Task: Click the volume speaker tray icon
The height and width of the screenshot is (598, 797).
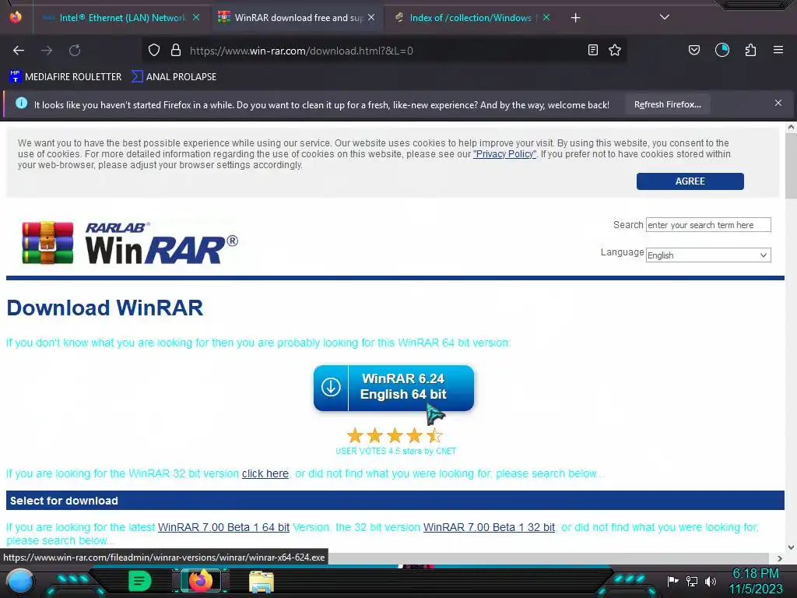Action: pos(710,581)
